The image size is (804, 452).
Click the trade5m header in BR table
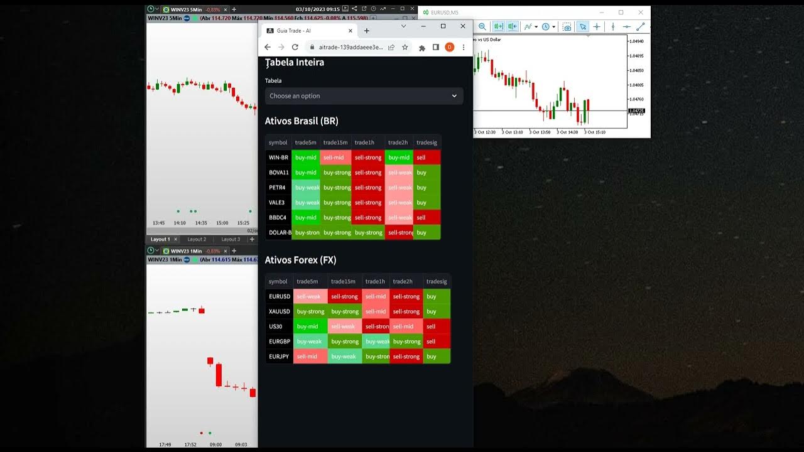pos(306,143)
